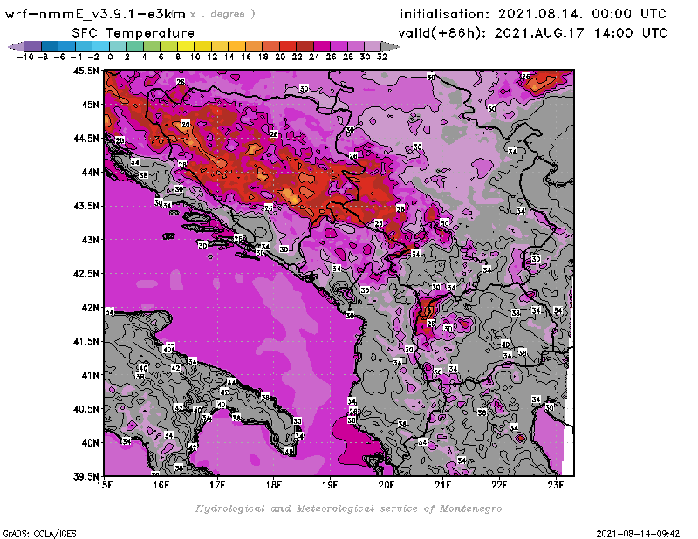The image size is (698, 539).
Task: Click the '42.5N' latitude axis label
Action: [x=86, y=273]
